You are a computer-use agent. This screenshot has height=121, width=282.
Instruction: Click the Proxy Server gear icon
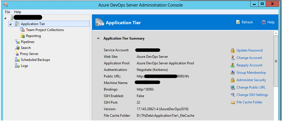[x=17, y=54]
